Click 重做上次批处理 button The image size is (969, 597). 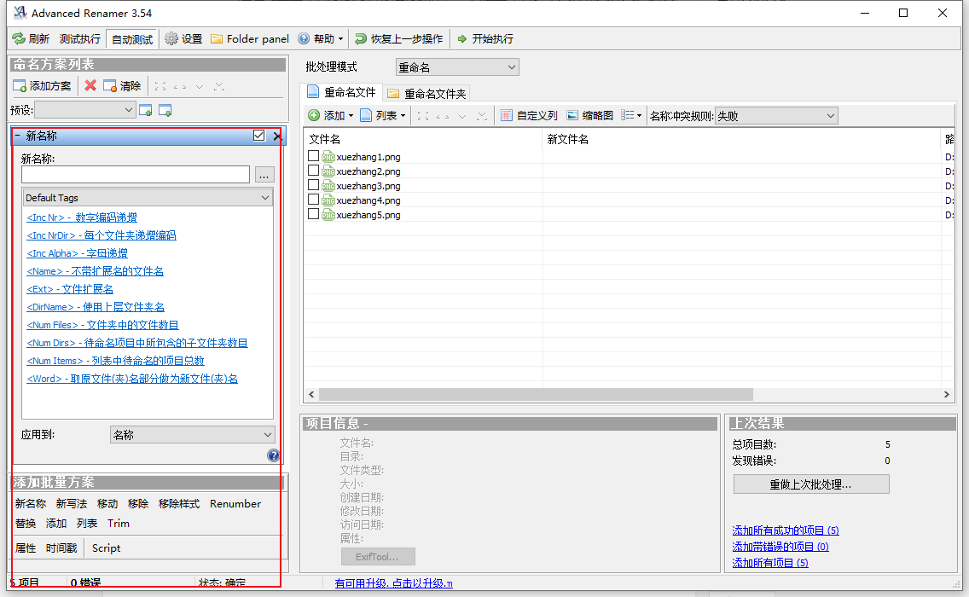pyautogui.click(x=811, y=484)
